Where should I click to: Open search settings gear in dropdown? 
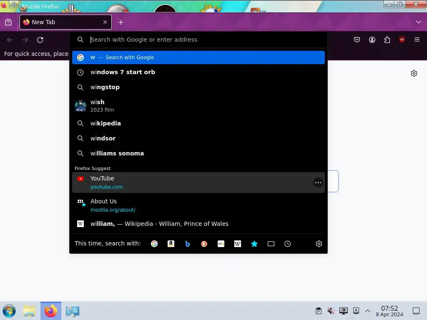coord(319,244)
